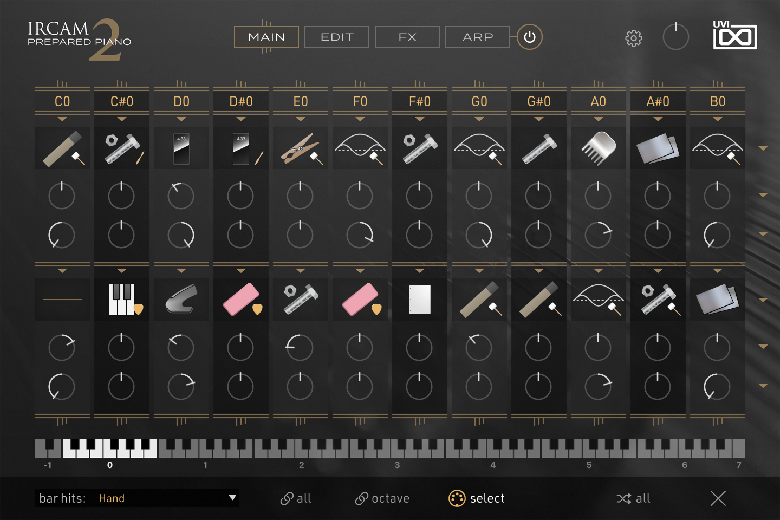
Task: Toggle the ARP power button
Action: [530, 37]
